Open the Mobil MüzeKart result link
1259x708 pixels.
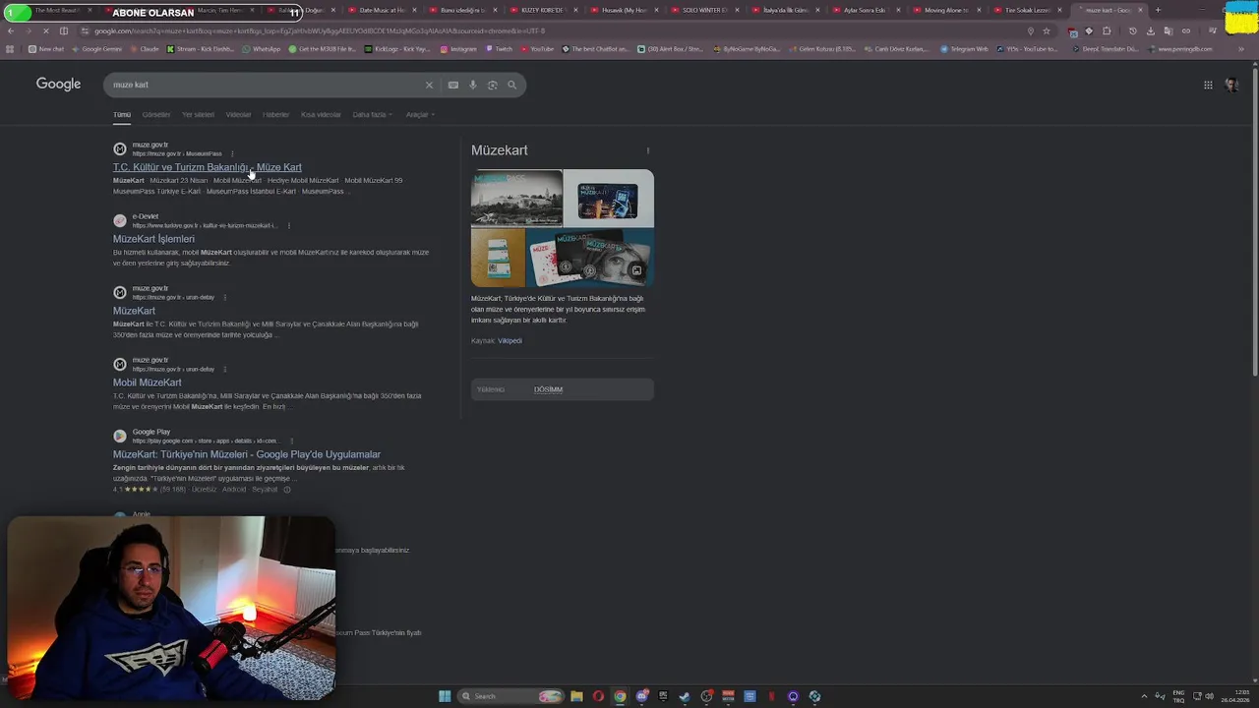[148, 383]
